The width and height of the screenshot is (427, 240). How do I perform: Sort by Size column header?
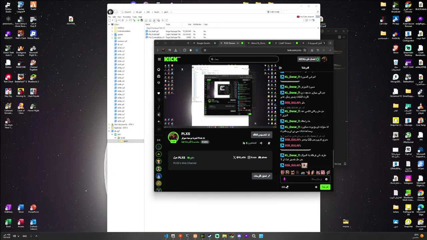(x=189, y=24)
